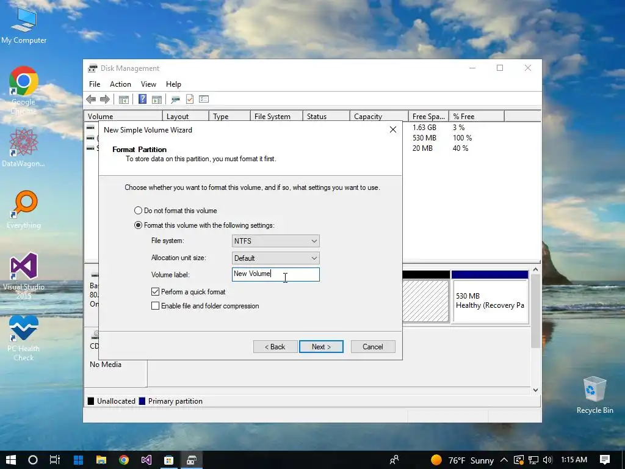Select 'Do not format this volume' option
The height and width of the screenshot is (469, 625).
click(176, 211)
